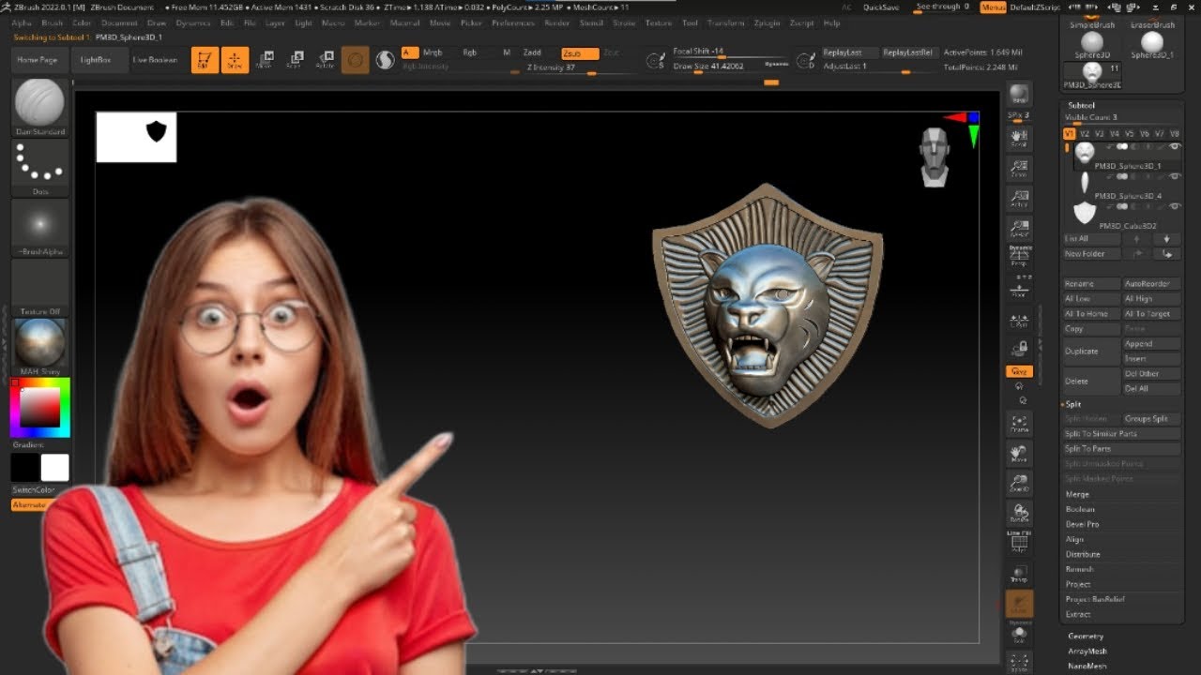Select the Edit mode button
The height and width of the screenshot is (675, 1201).
pyautogui.click(x=205, y=60)
